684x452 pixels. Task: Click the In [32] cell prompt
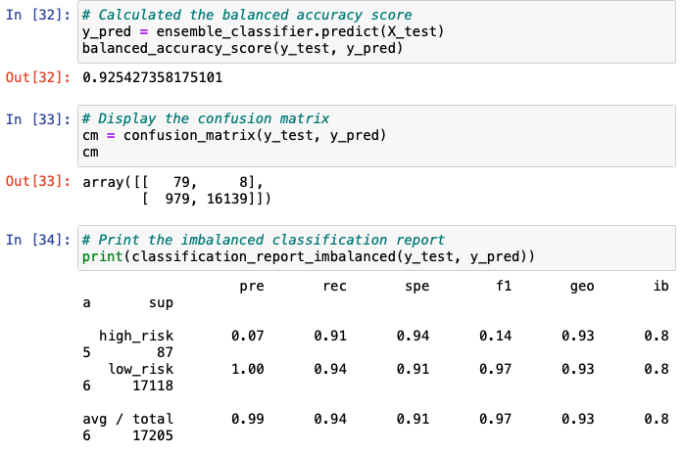pos(38,15)
